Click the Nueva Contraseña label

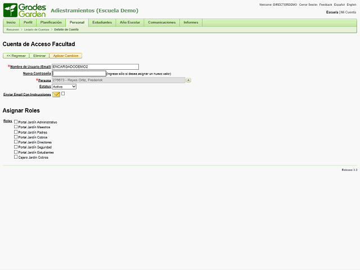pos(37,74)
